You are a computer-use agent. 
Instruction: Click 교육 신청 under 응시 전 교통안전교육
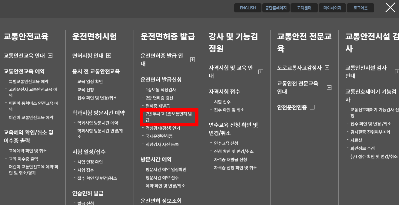85,90
